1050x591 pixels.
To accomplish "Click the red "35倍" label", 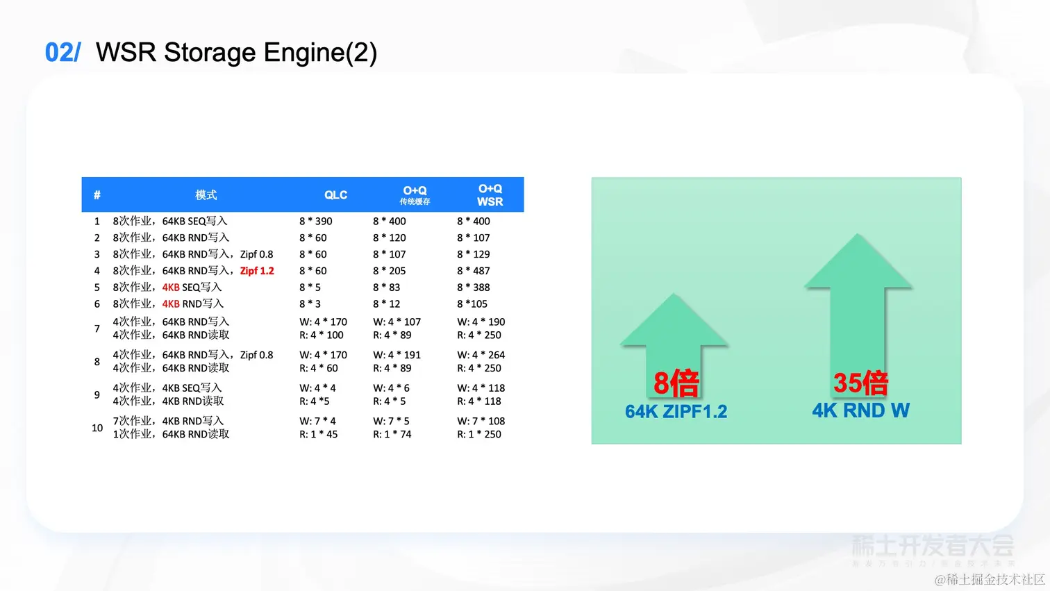I will 861,383.
